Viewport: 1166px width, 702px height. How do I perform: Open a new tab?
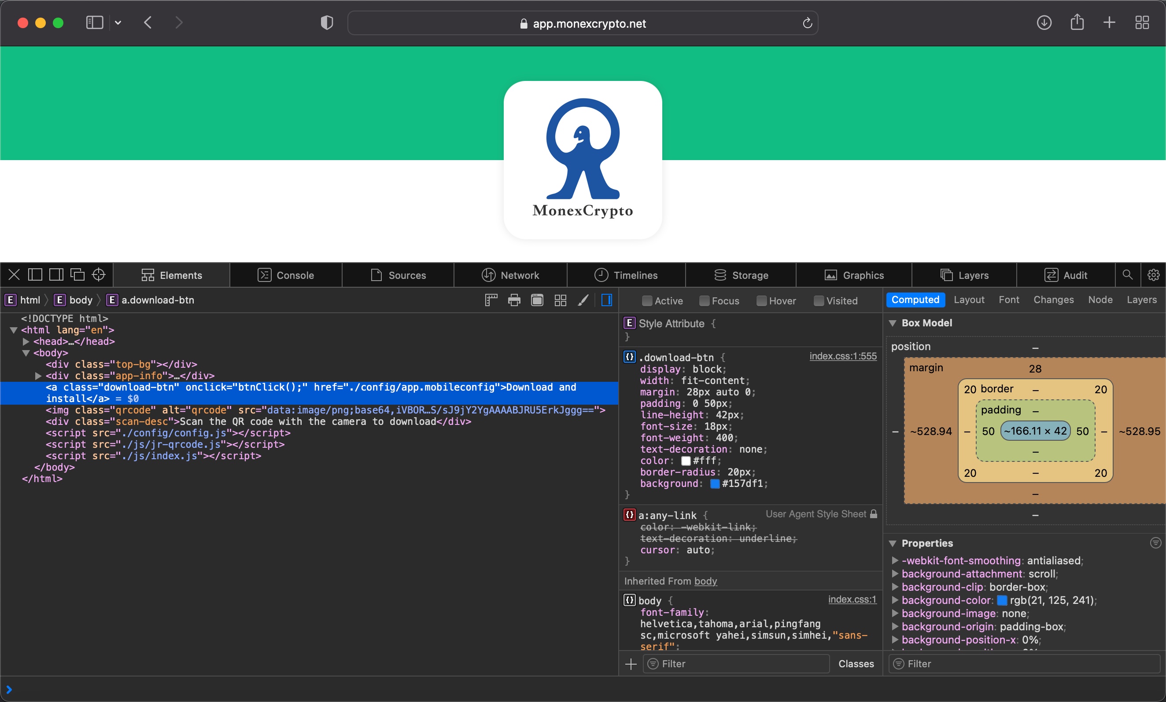pos(1109,22)
